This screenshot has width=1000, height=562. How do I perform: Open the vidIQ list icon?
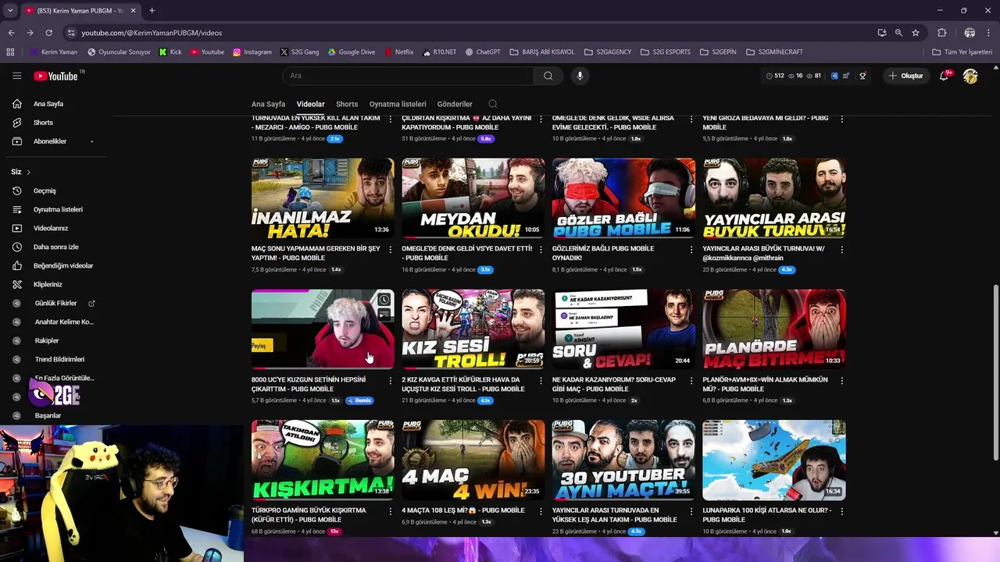click(846, 76)
